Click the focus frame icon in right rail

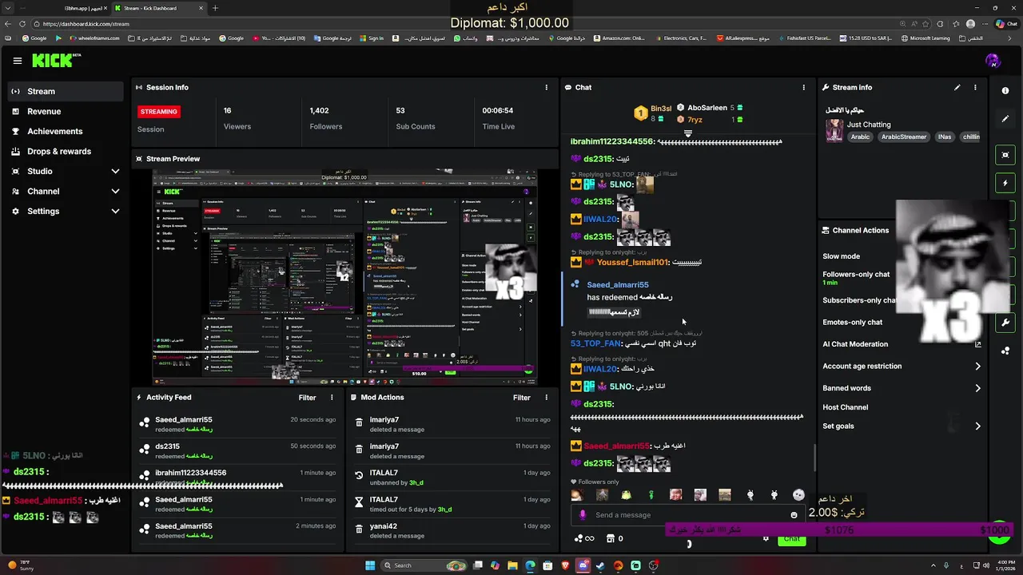pyautogui.click(x=1005, y=155)
